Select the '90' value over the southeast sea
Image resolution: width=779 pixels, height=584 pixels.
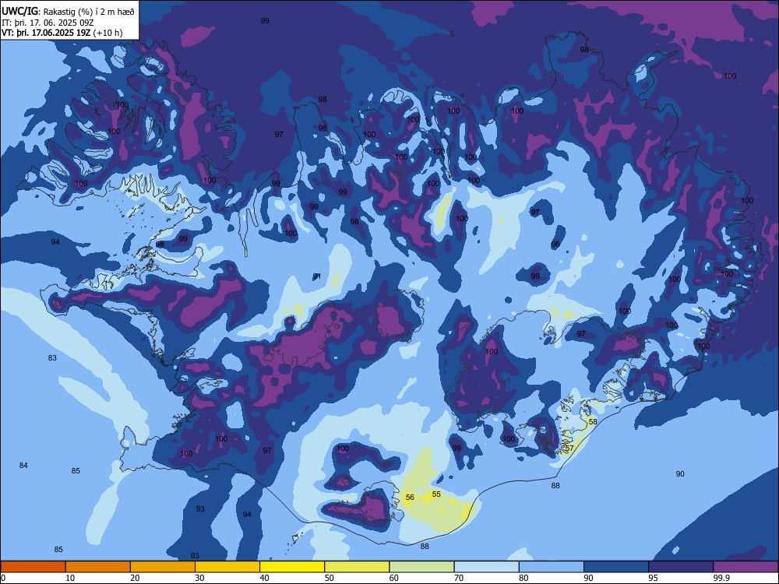pyautogui.click(x=680, y=473)
